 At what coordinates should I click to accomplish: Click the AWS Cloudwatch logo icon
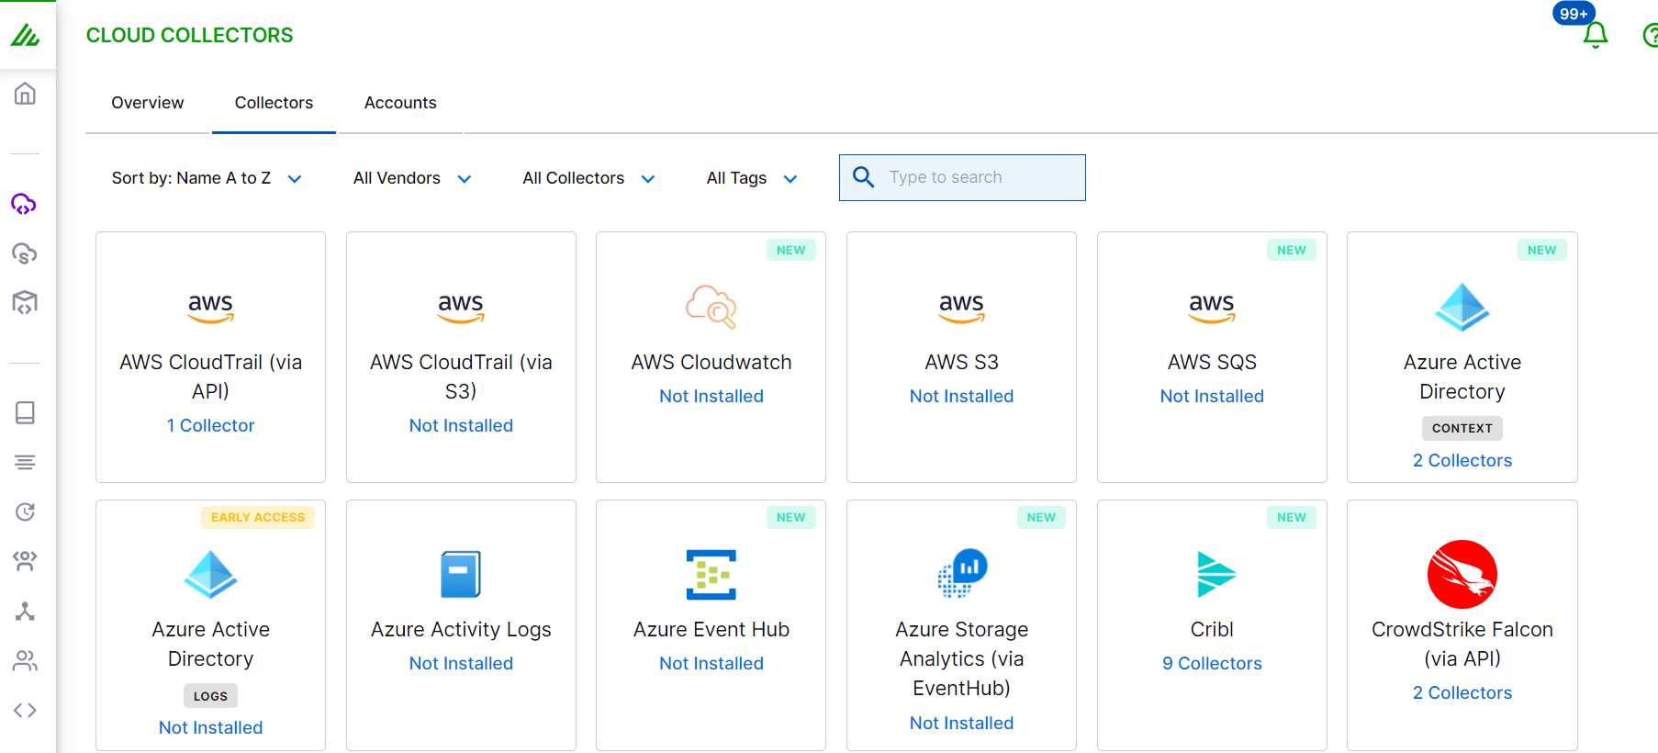(711, 307)
